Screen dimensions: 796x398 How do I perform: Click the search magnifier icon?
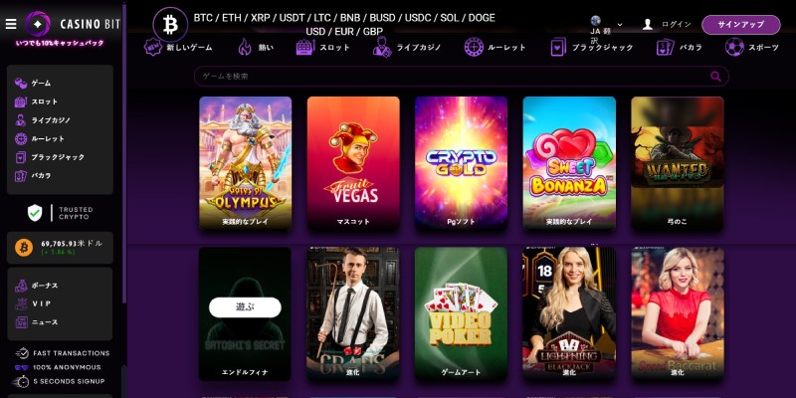[x=715, y=77]
